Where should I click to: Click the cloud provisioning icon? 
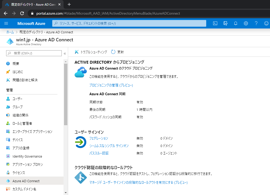tap(81, 72)
